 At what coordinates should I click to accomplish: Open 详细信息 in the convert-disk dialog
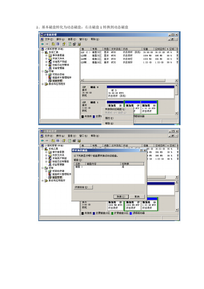click(x=83, y=187)
